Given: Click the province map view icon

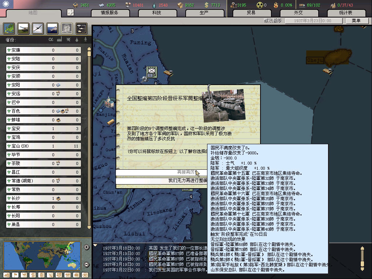Looking at the screenshot, I should [9, 28].
